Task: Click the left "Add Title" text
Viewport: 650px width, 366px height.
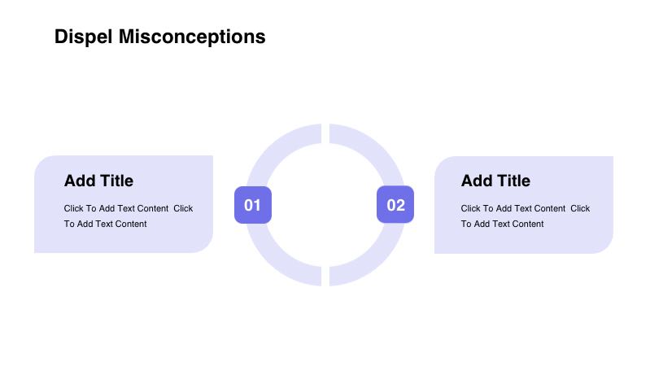Action: pos(98,181)
